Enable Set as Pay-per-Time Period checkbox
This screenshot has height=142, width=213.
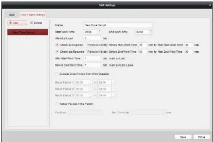tap(57, 104)
